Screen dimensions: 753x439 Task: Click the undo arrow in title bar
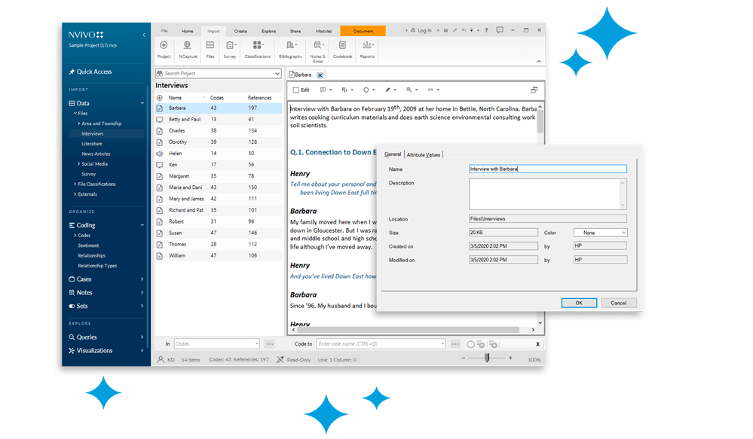click(464, 30)
